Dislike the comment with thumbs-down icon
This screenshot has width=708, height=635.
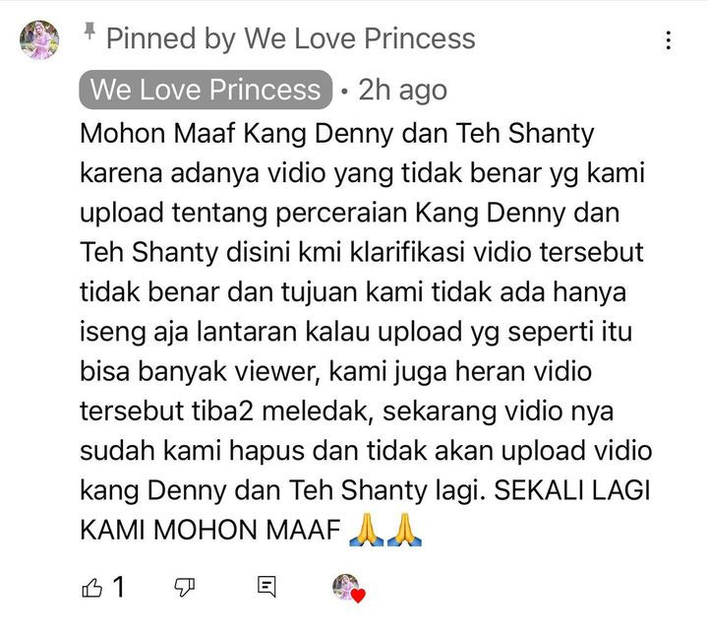coord(184,588)
